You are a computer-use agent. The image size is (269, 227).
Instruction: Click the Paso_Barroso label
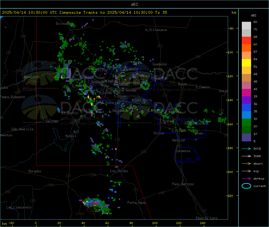coord(183,184)
